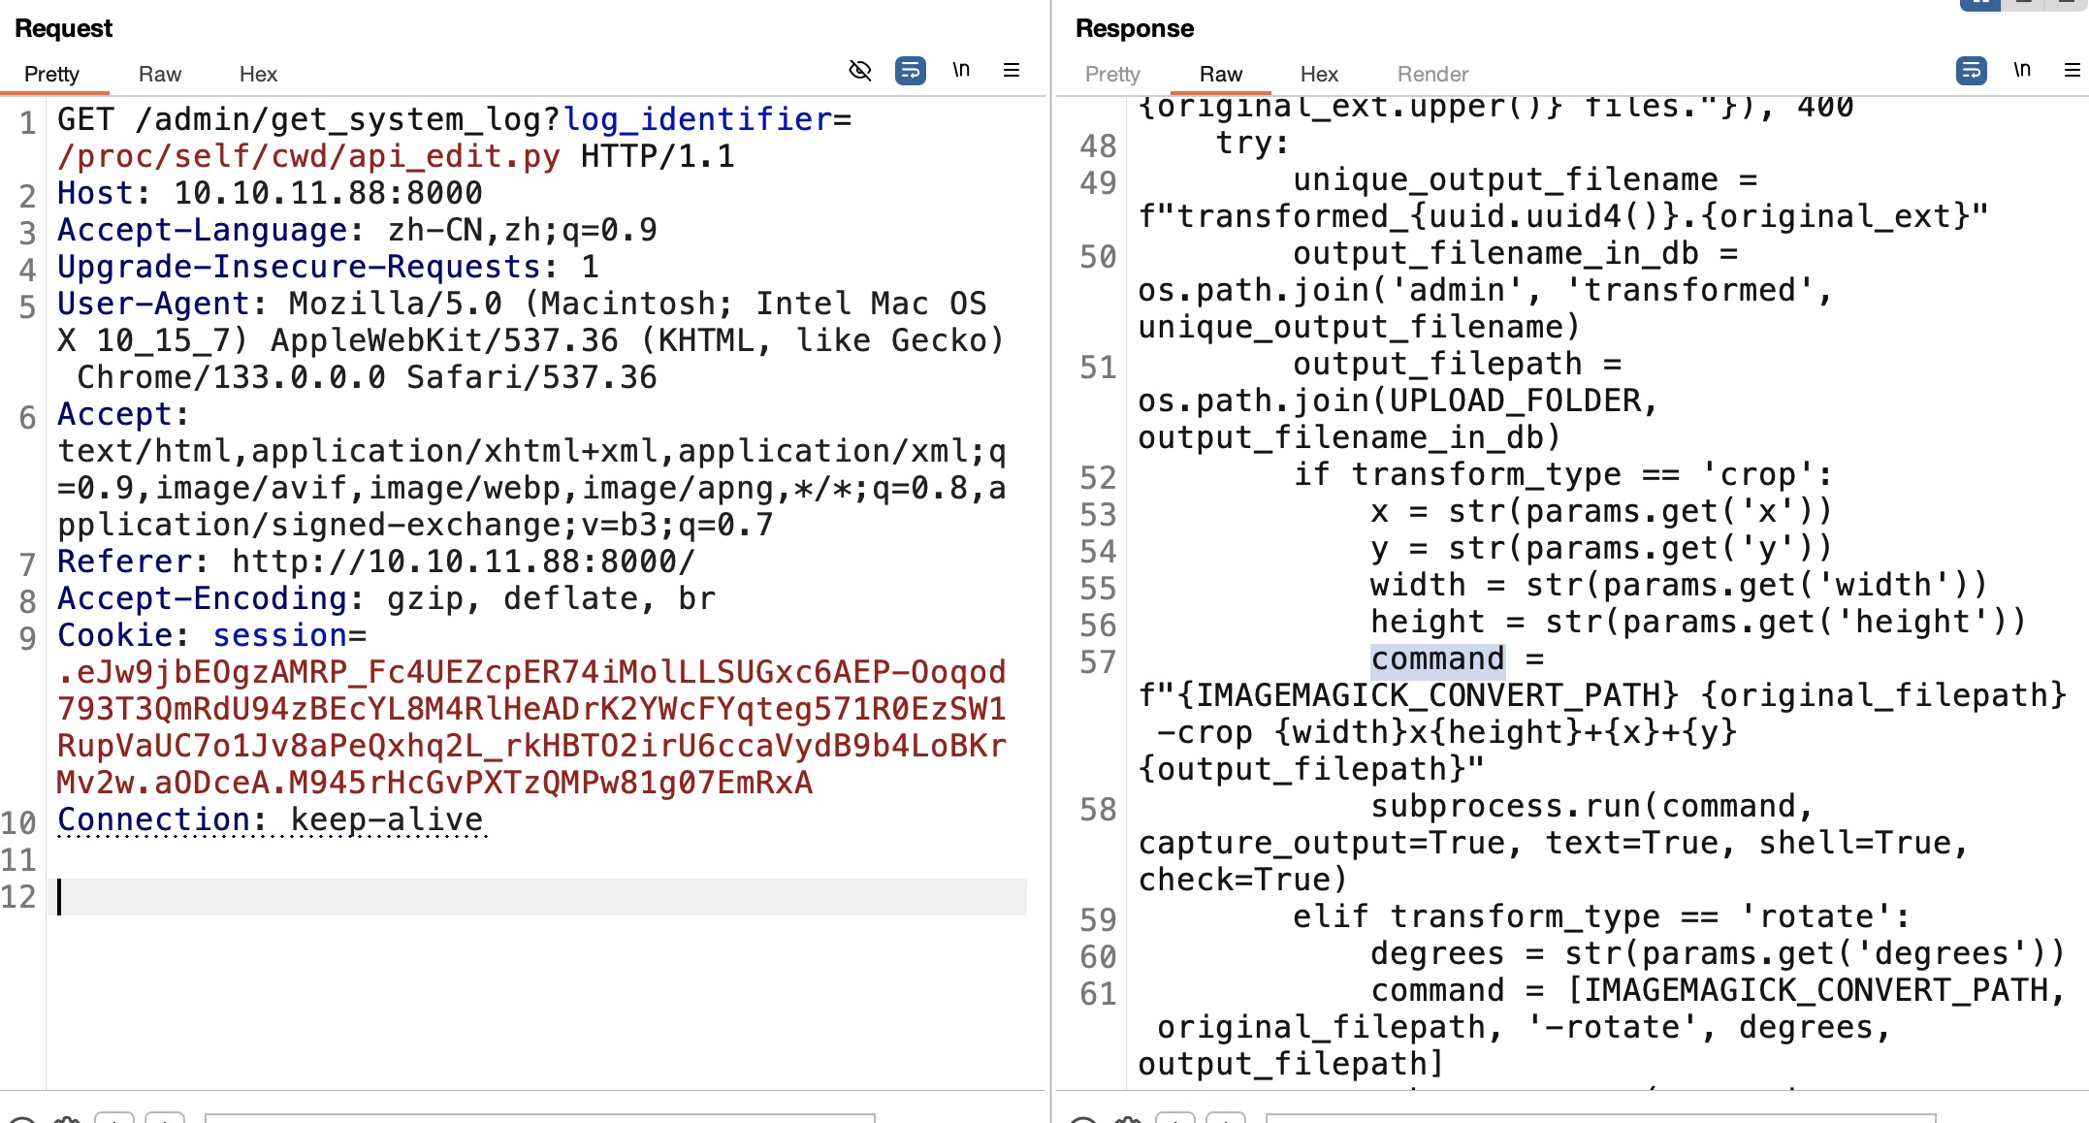Show non-printable chars in Request panel

click(960, 71)
